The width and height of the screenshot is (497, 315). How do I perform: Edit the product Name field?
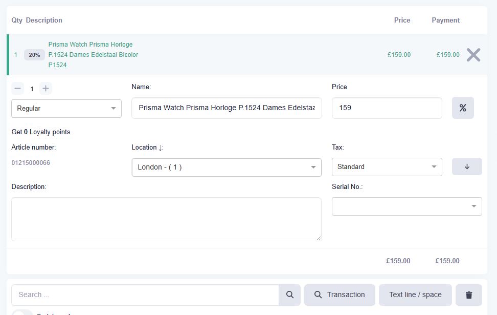click(x=227, y=108)
